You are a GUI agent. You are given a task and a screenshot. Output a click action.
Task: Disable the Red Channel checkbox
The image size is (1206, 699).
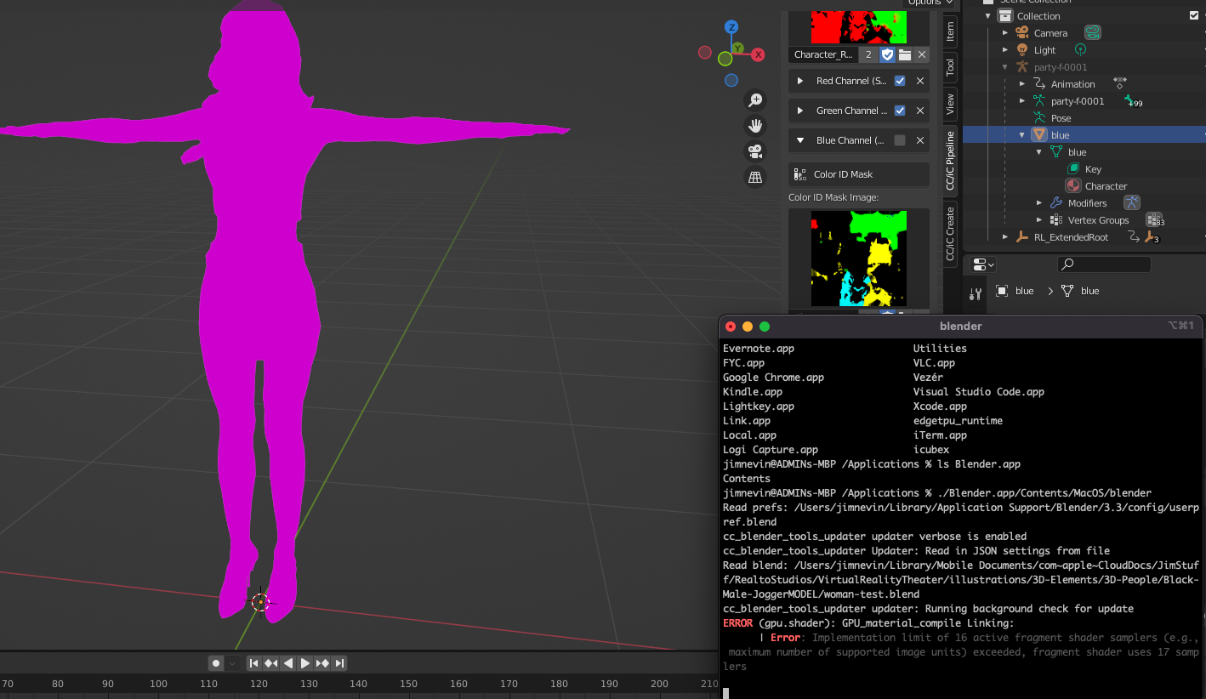900,81
